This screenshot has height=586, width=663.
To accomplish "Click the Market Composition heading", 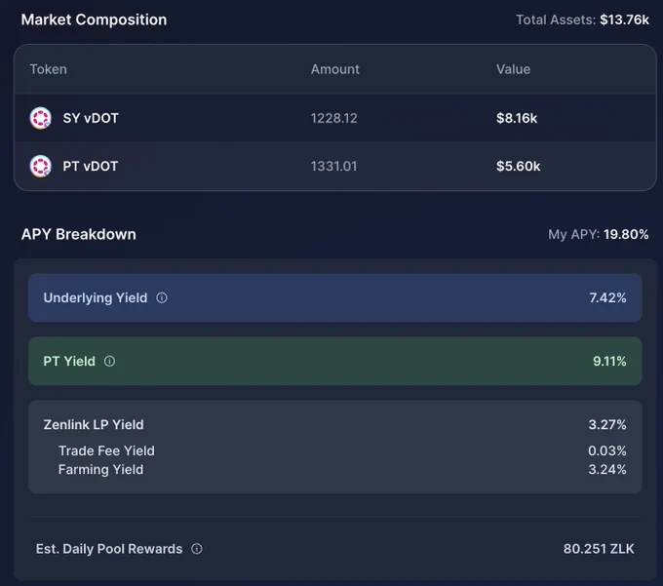I will click(94, 20).
